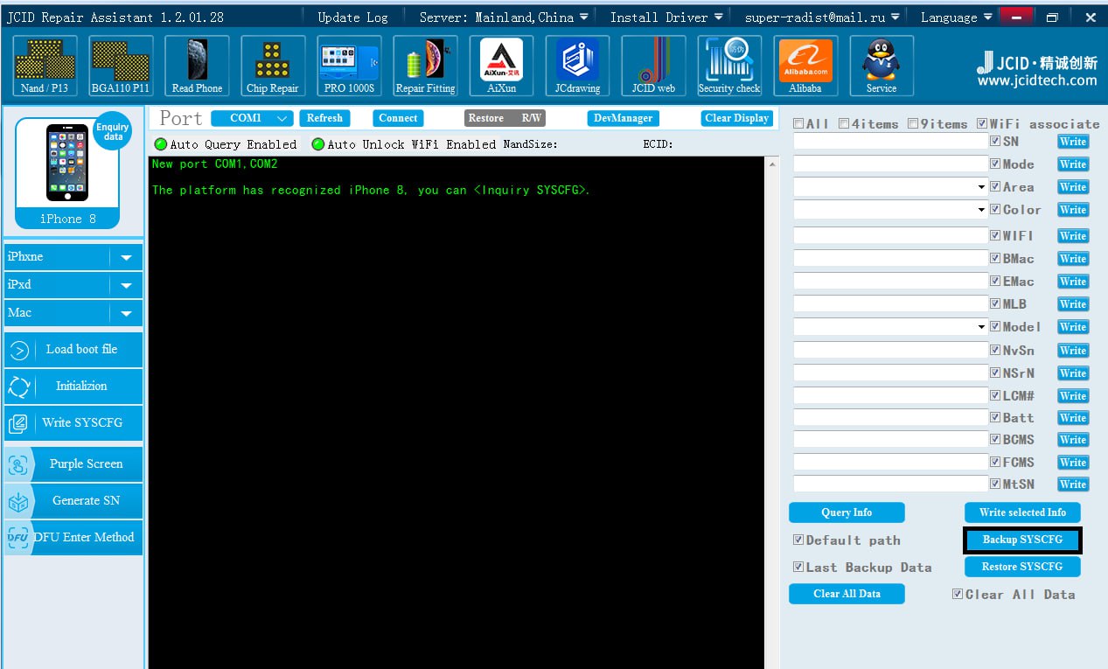1108x669 pixels.
Task: Click the Enquiry data badge
Action: pyautogui.click(x=112, y=131)
